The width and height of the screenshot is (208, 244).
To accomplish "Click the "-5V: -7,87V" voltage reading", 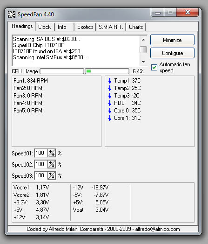I will click(x=91, y=195).
